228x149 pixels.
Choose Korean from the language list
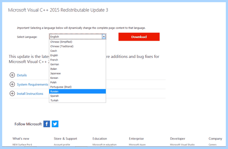pyautogui.click(x=78, y=78)
